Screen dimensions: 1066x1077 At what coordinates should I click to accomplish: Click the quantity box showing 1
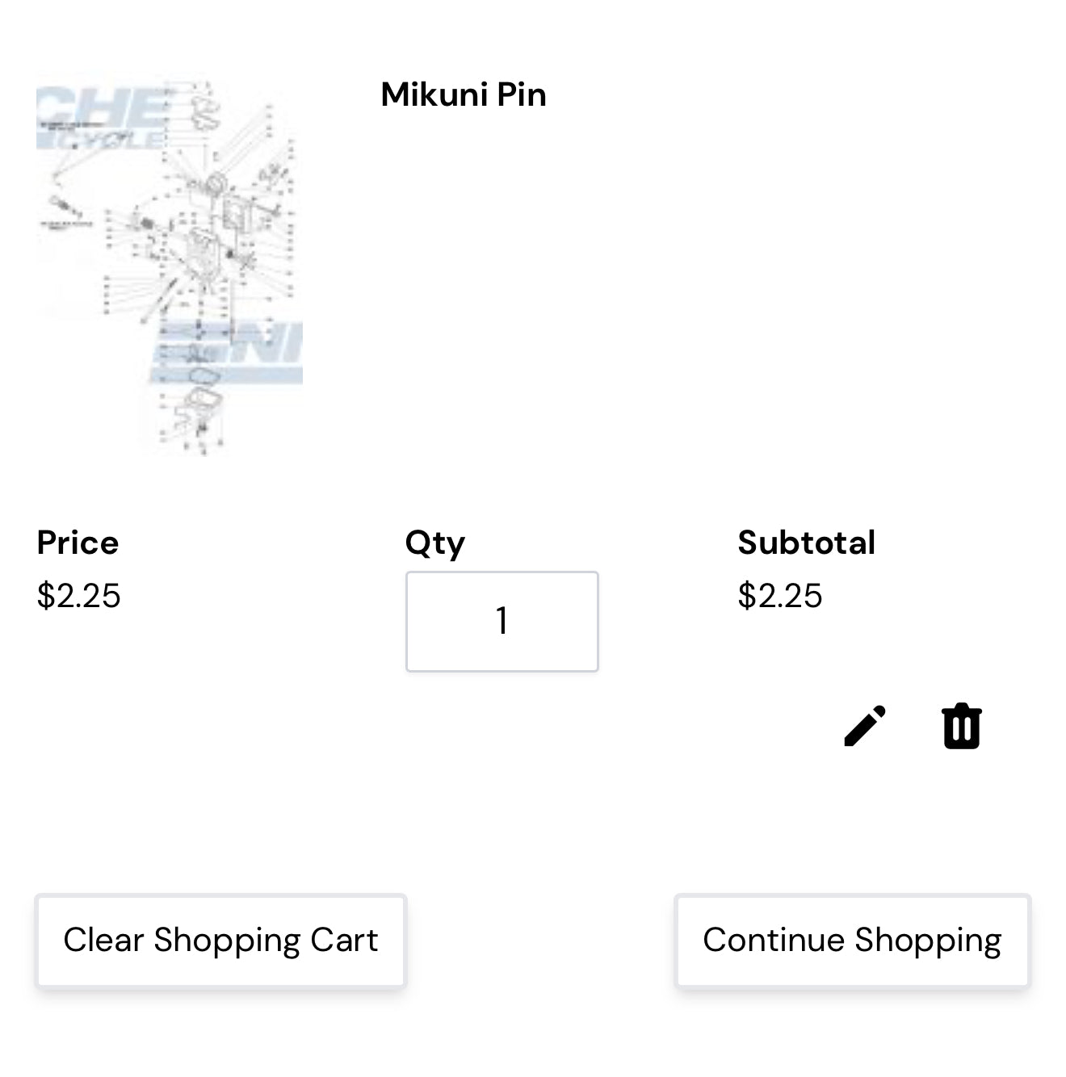pos(502,621)
